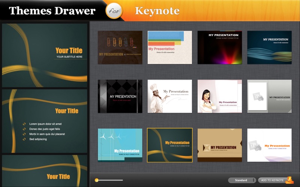Select the white theme with orange title

click(269, 145)
